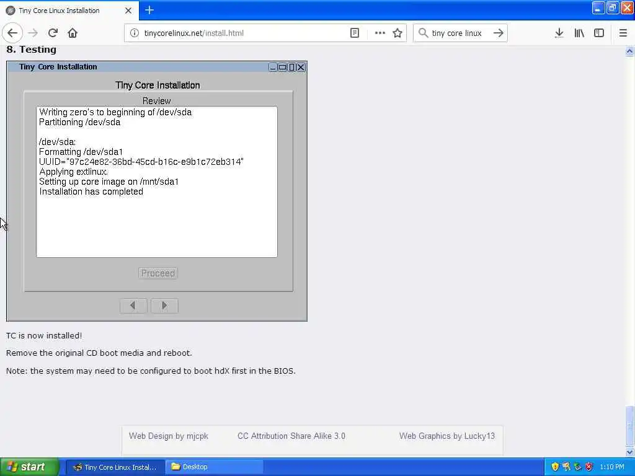Click Remove the original CD boot media text

point(99,353)
